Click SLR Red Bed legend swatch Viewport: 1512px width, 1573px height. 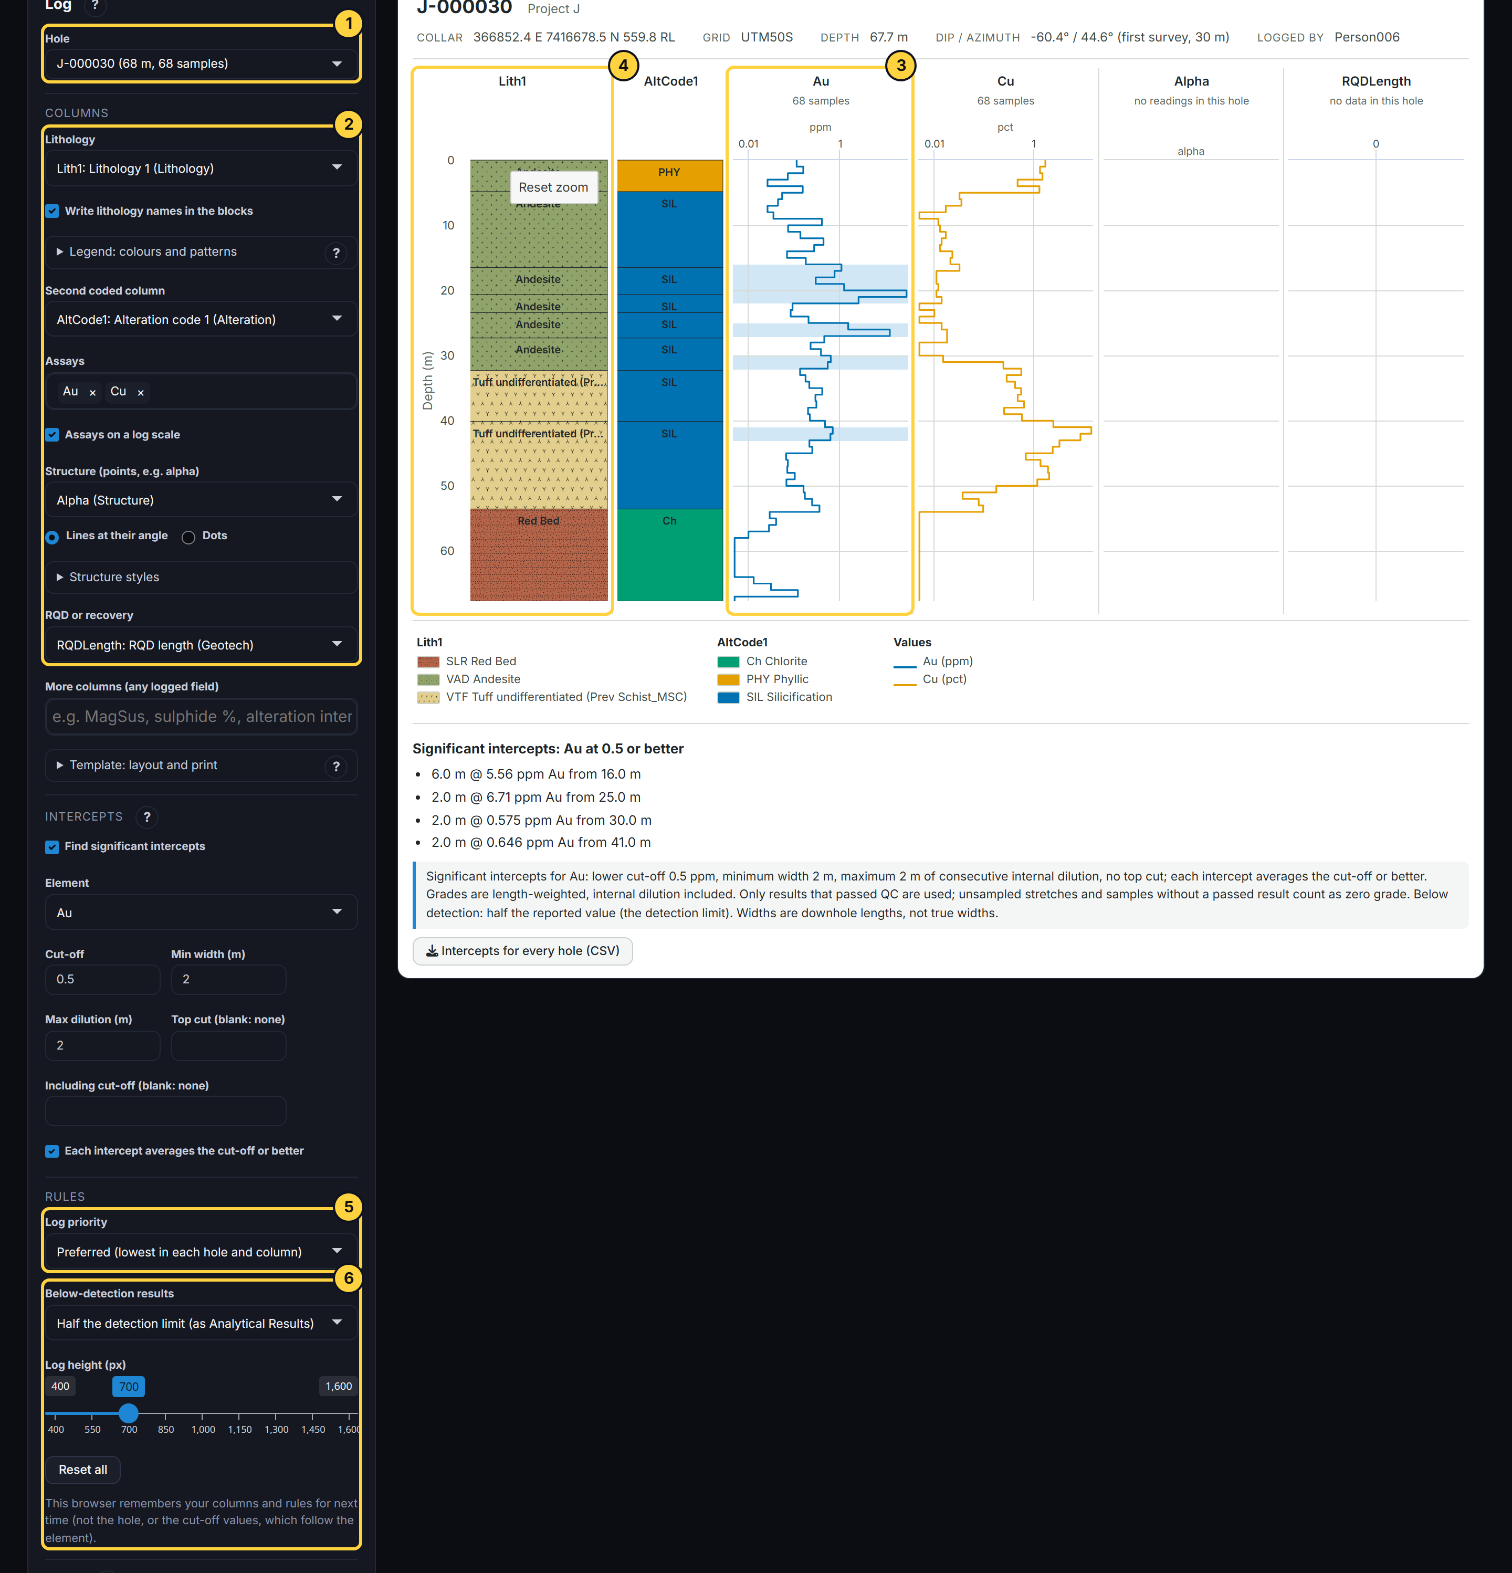(428, 662)
